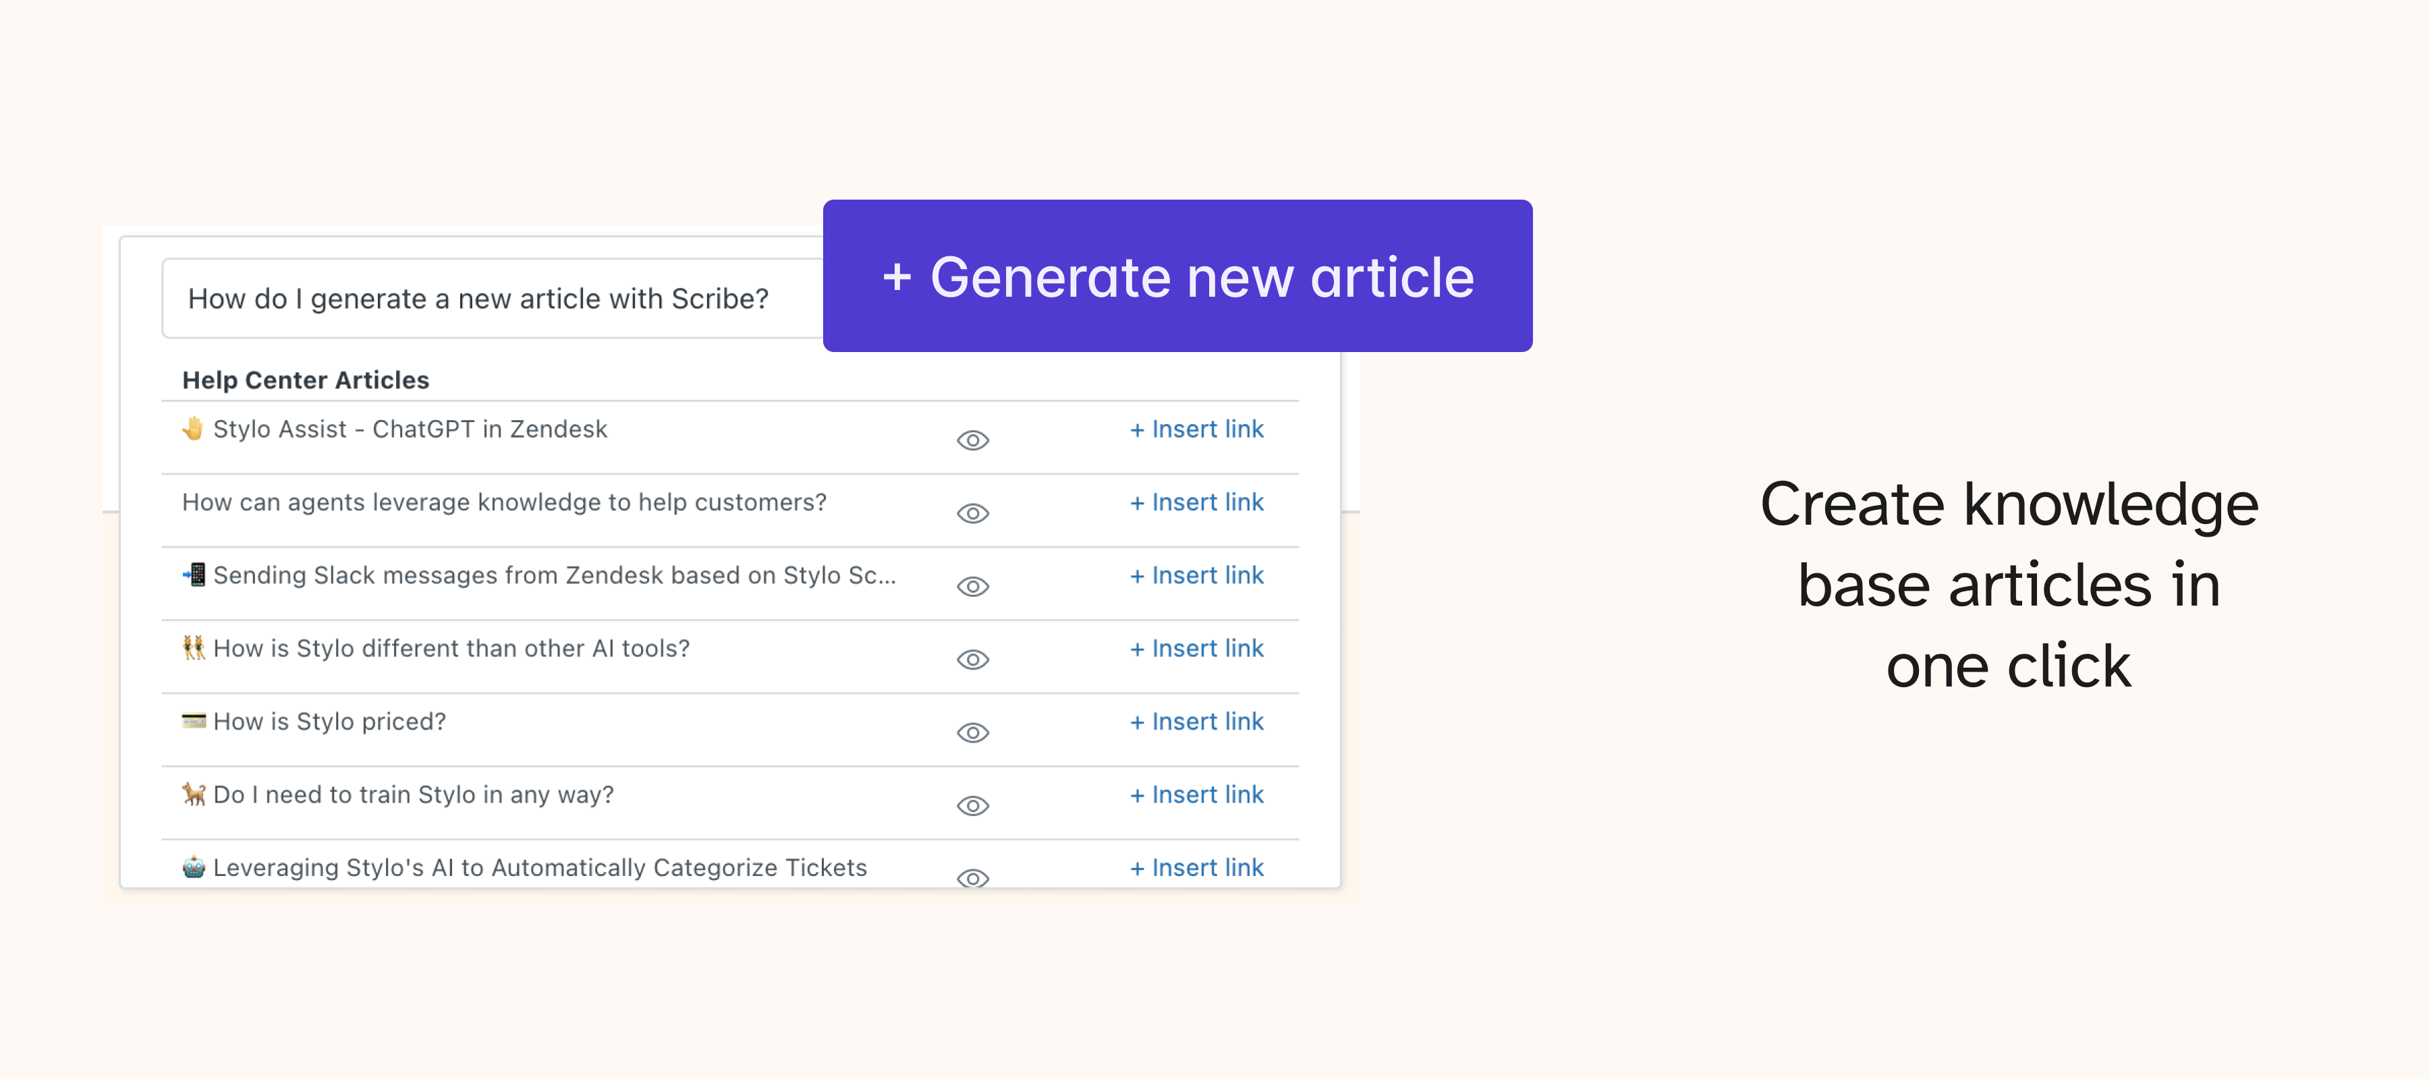Click the Generate new article button

(1177, 276)
